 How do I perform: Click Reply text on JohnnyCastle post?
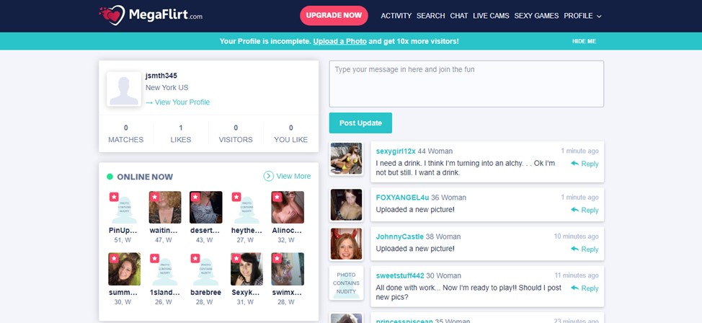(590, 249)
